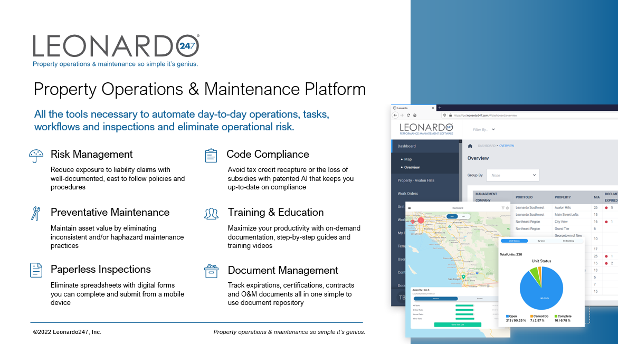Click the Preventative Maintenance tools icon
This screenshot has width=618, height=344.
click(36, 213)
